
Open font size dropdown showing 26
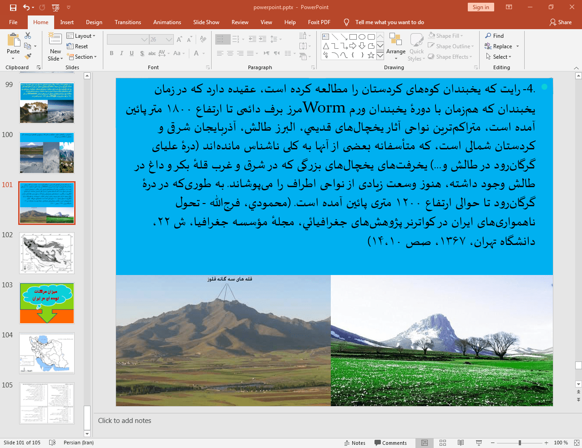[x=169, y=40]
